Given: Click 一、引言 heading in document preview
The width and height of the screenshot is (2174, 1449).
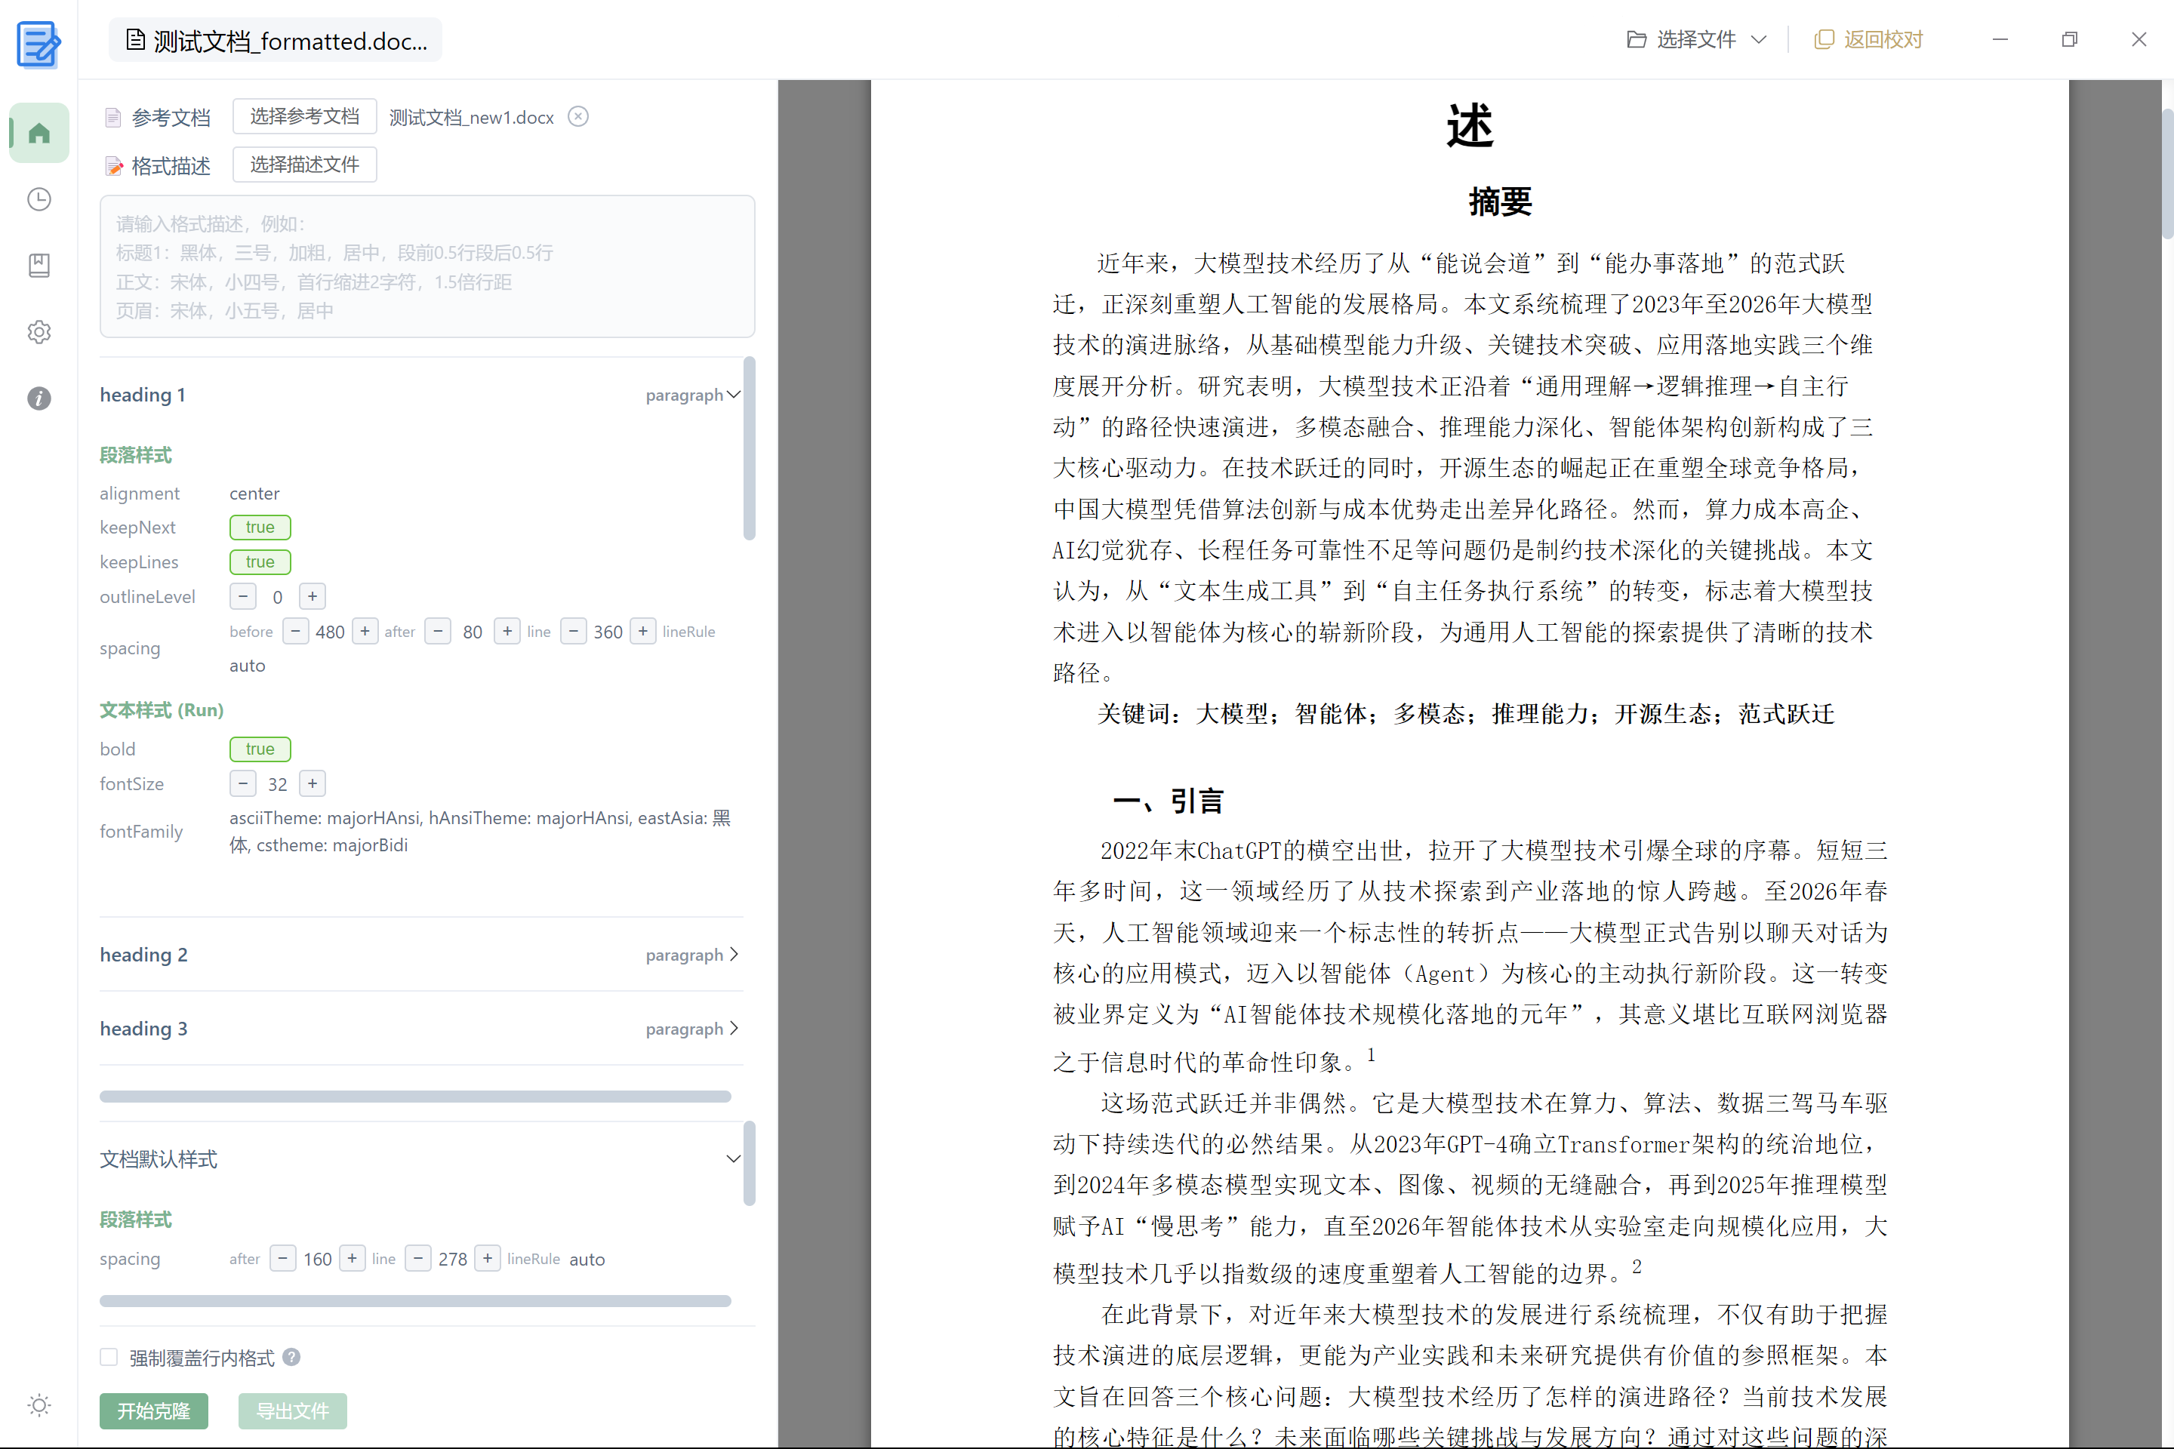Looking at the screenshot, I should click(x=1169, y=800).
